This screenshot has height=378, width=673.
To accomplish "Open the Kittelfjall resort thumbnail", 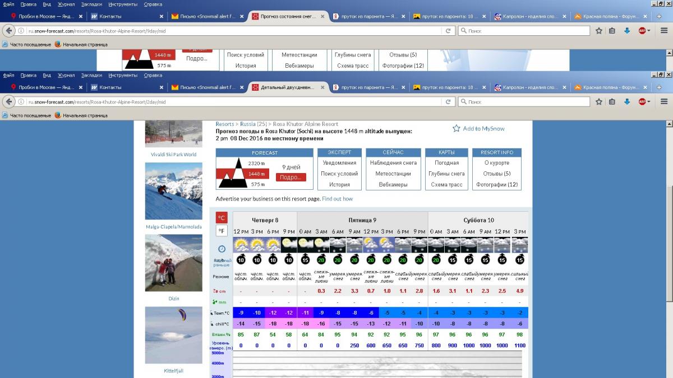I will click(174, 335).
